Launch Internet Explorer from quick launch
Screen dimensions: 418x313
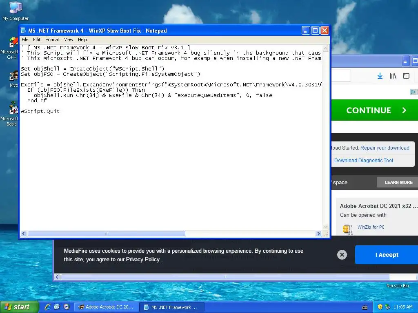click(x=47, y=307)
